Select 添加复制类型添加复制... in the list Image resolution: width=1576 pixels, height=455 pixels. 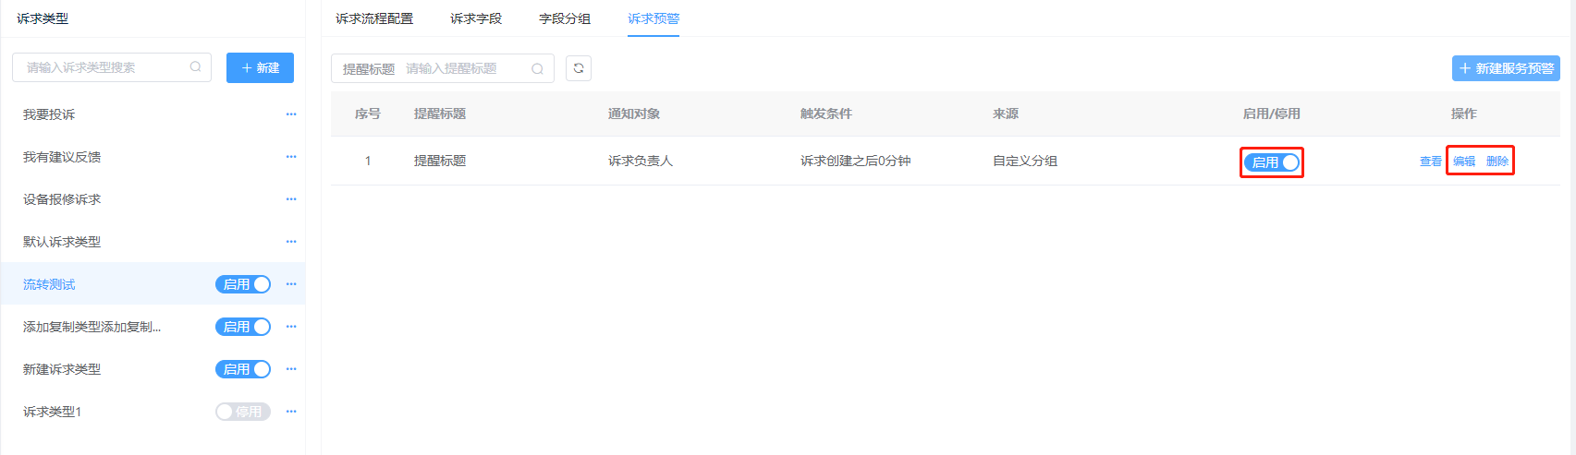click(92, 327)
